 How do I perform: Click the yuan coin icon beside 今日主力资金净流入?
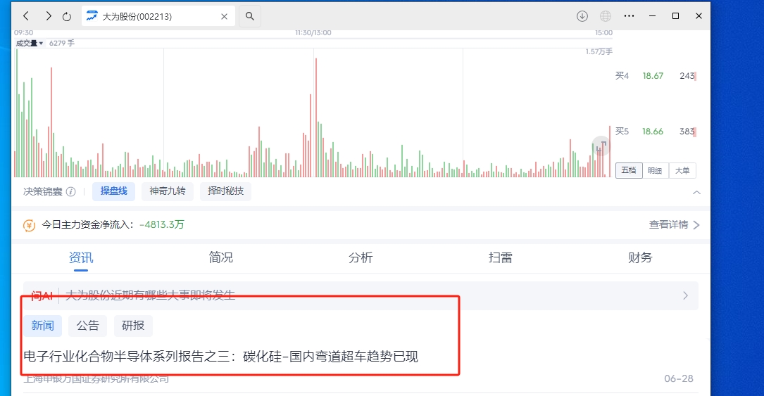coord(30,225)
